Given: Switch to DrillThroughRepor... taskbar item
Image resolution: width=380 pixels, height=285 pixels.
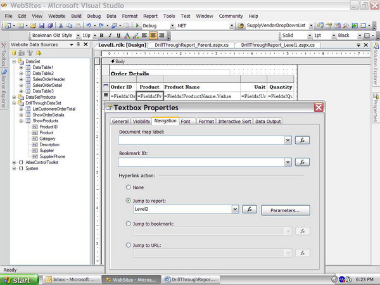Looking at the screenshot, I should pos(191,279).
